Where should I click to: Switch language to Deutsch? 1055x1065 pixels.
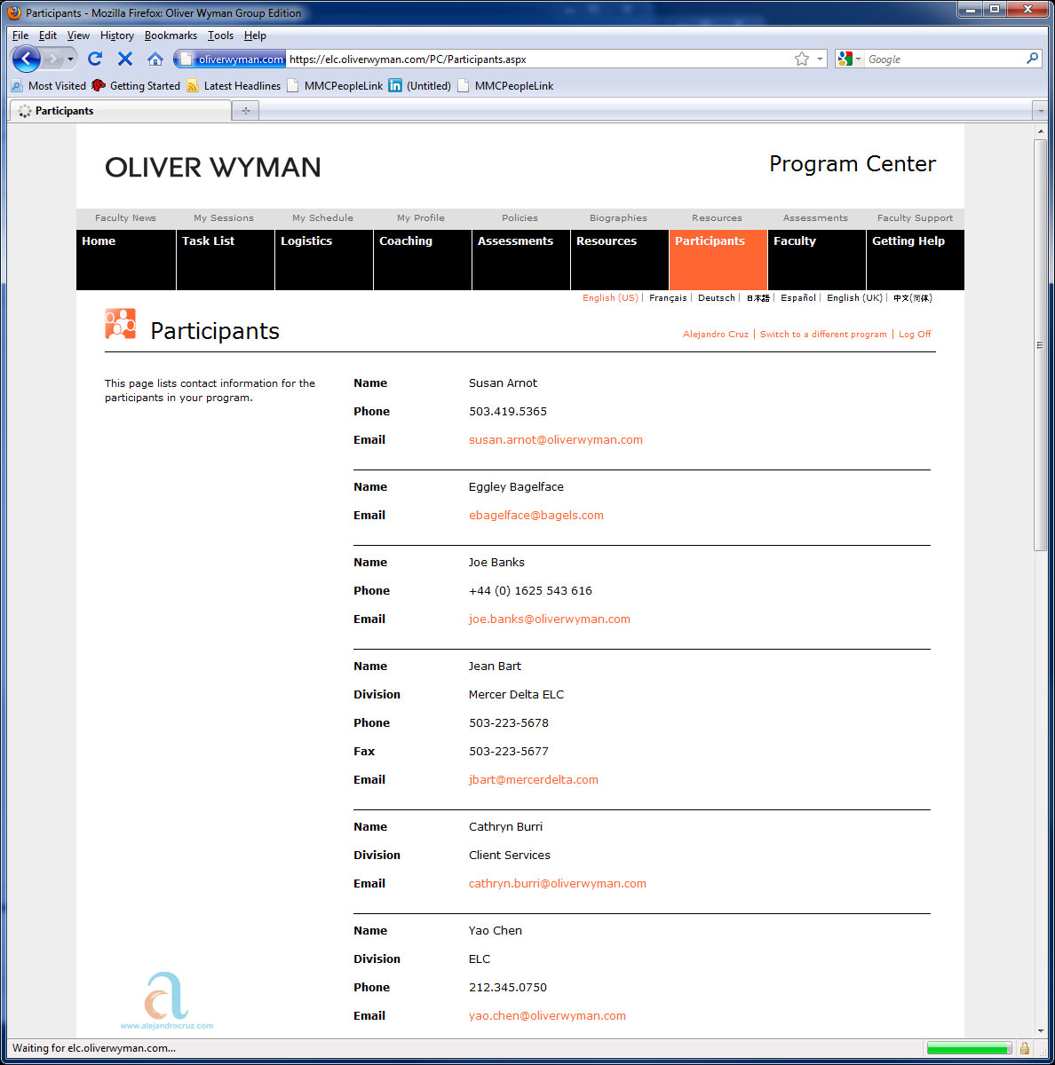coord(717,298)
